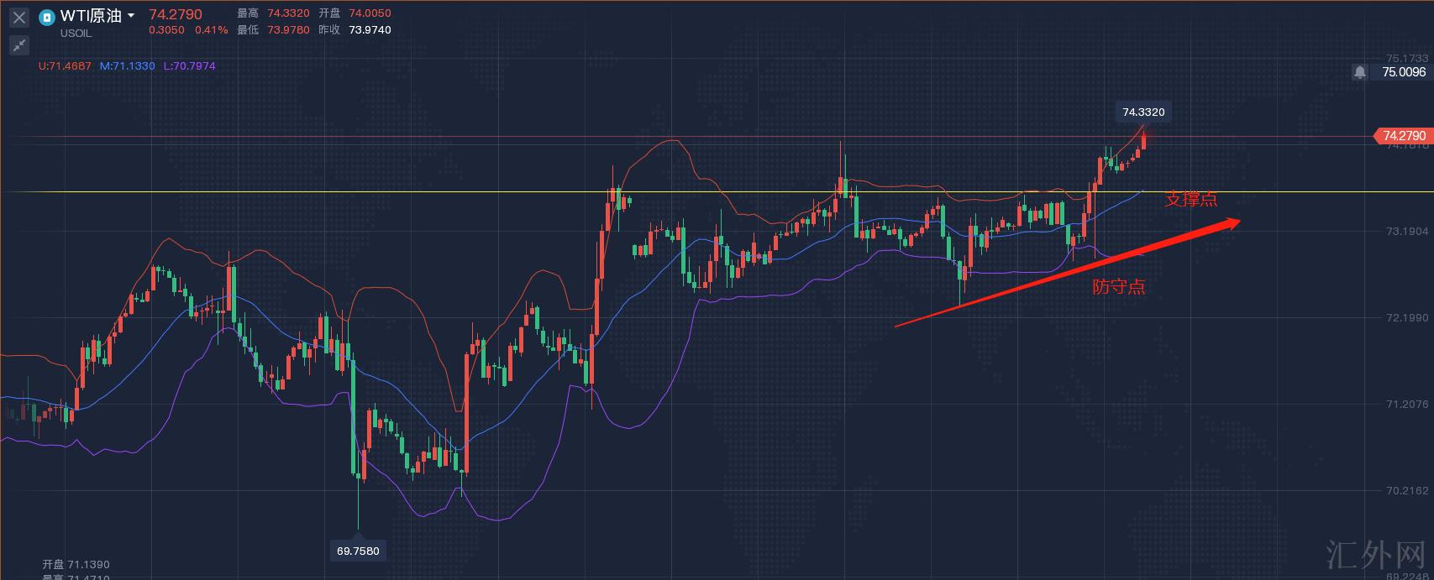Viewport: 1434px width, 580px height.
Task: Click the 防守点 text annotation
Action: (1118, 287)
